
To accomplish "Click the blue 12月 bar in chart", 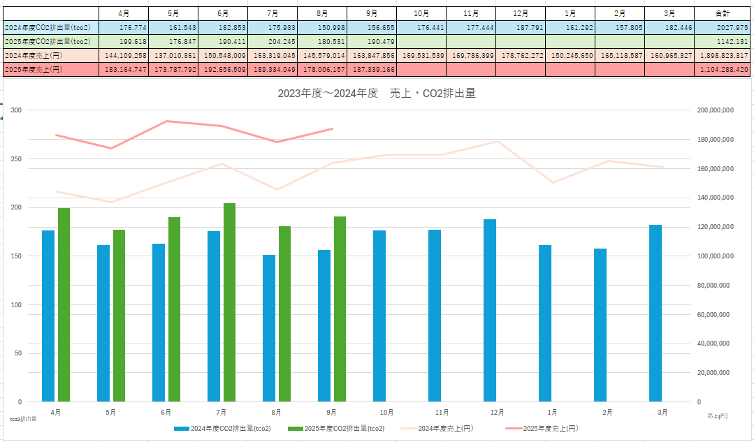I will [489, 311].
